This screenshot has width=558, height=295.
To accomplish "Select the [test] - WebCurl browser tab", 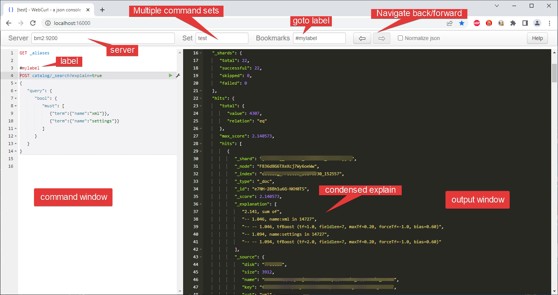I will pos(48,10).
